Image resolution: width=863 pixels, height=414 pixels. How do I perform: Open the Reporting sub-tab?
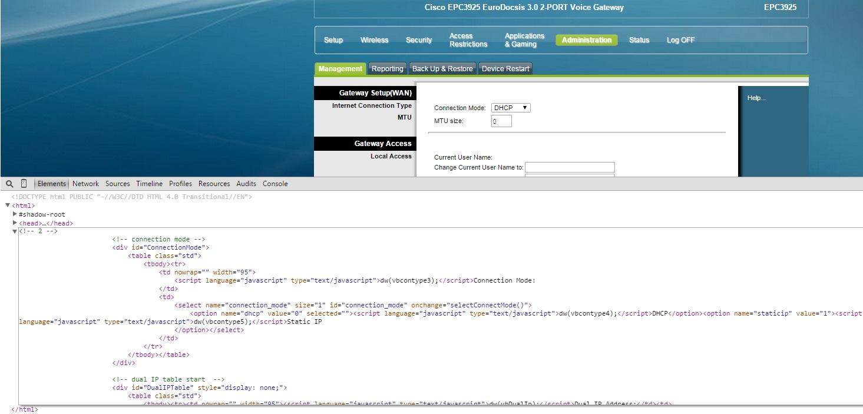[x=387, y=69]
